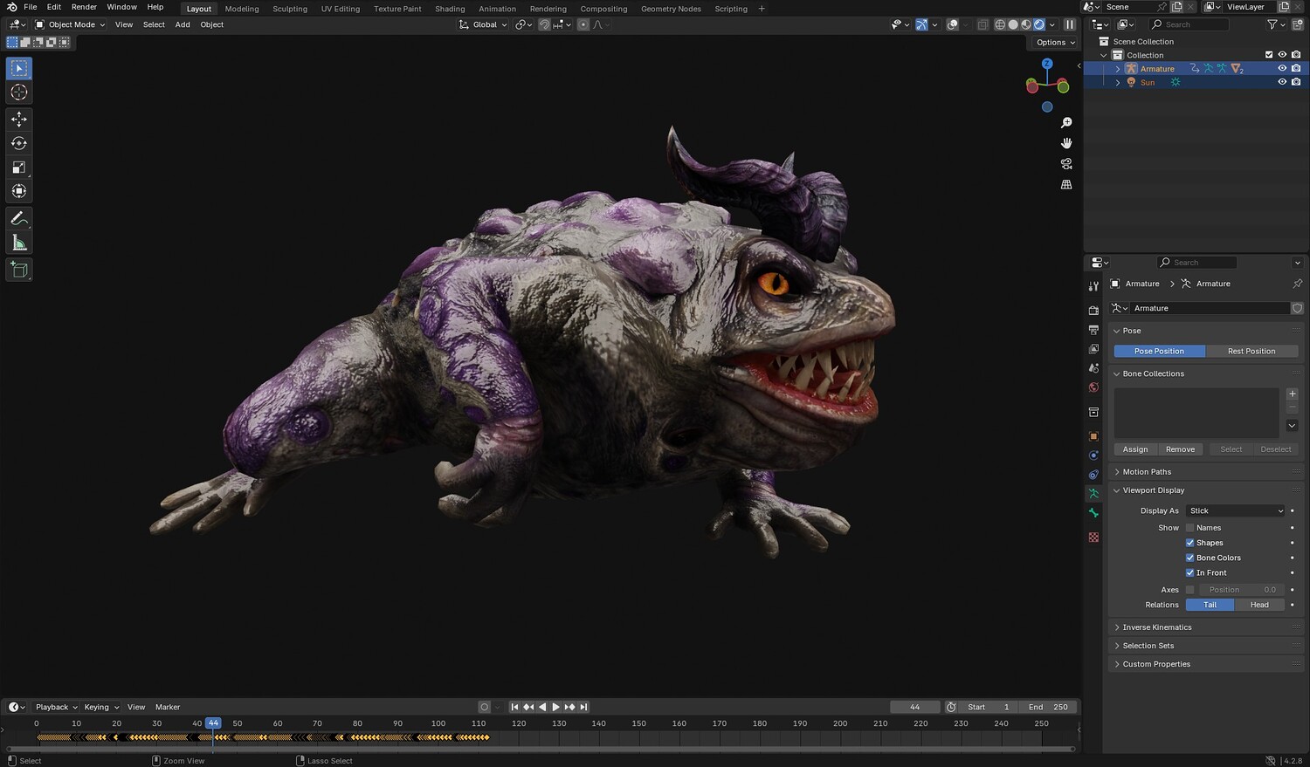Select the Measure tool

click(19, 243)
